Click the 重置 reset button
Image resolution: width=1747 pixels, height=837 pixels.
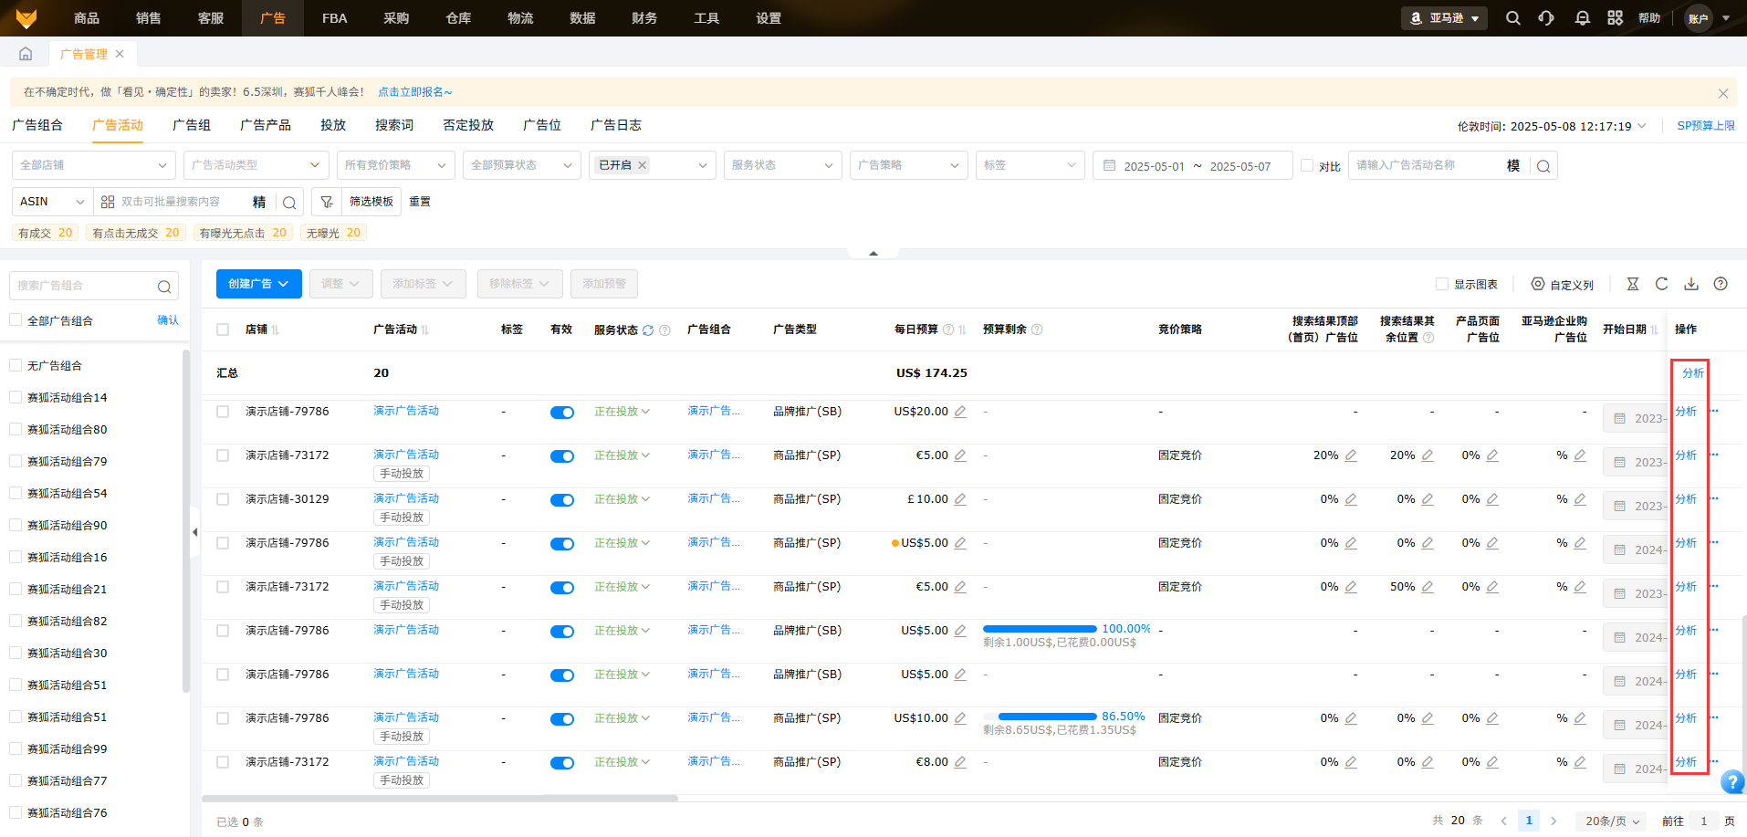420,202
